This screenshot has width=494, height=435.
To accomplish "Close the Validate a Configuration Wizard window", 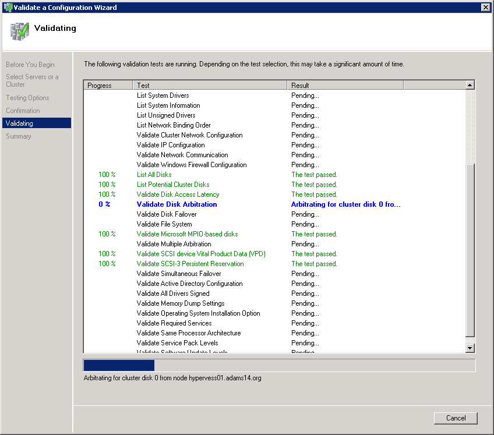I will [485, 8].
